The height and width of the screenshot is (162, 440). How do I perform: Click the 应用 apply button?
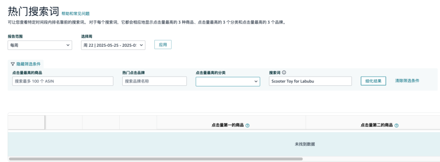tap(163, 45)
